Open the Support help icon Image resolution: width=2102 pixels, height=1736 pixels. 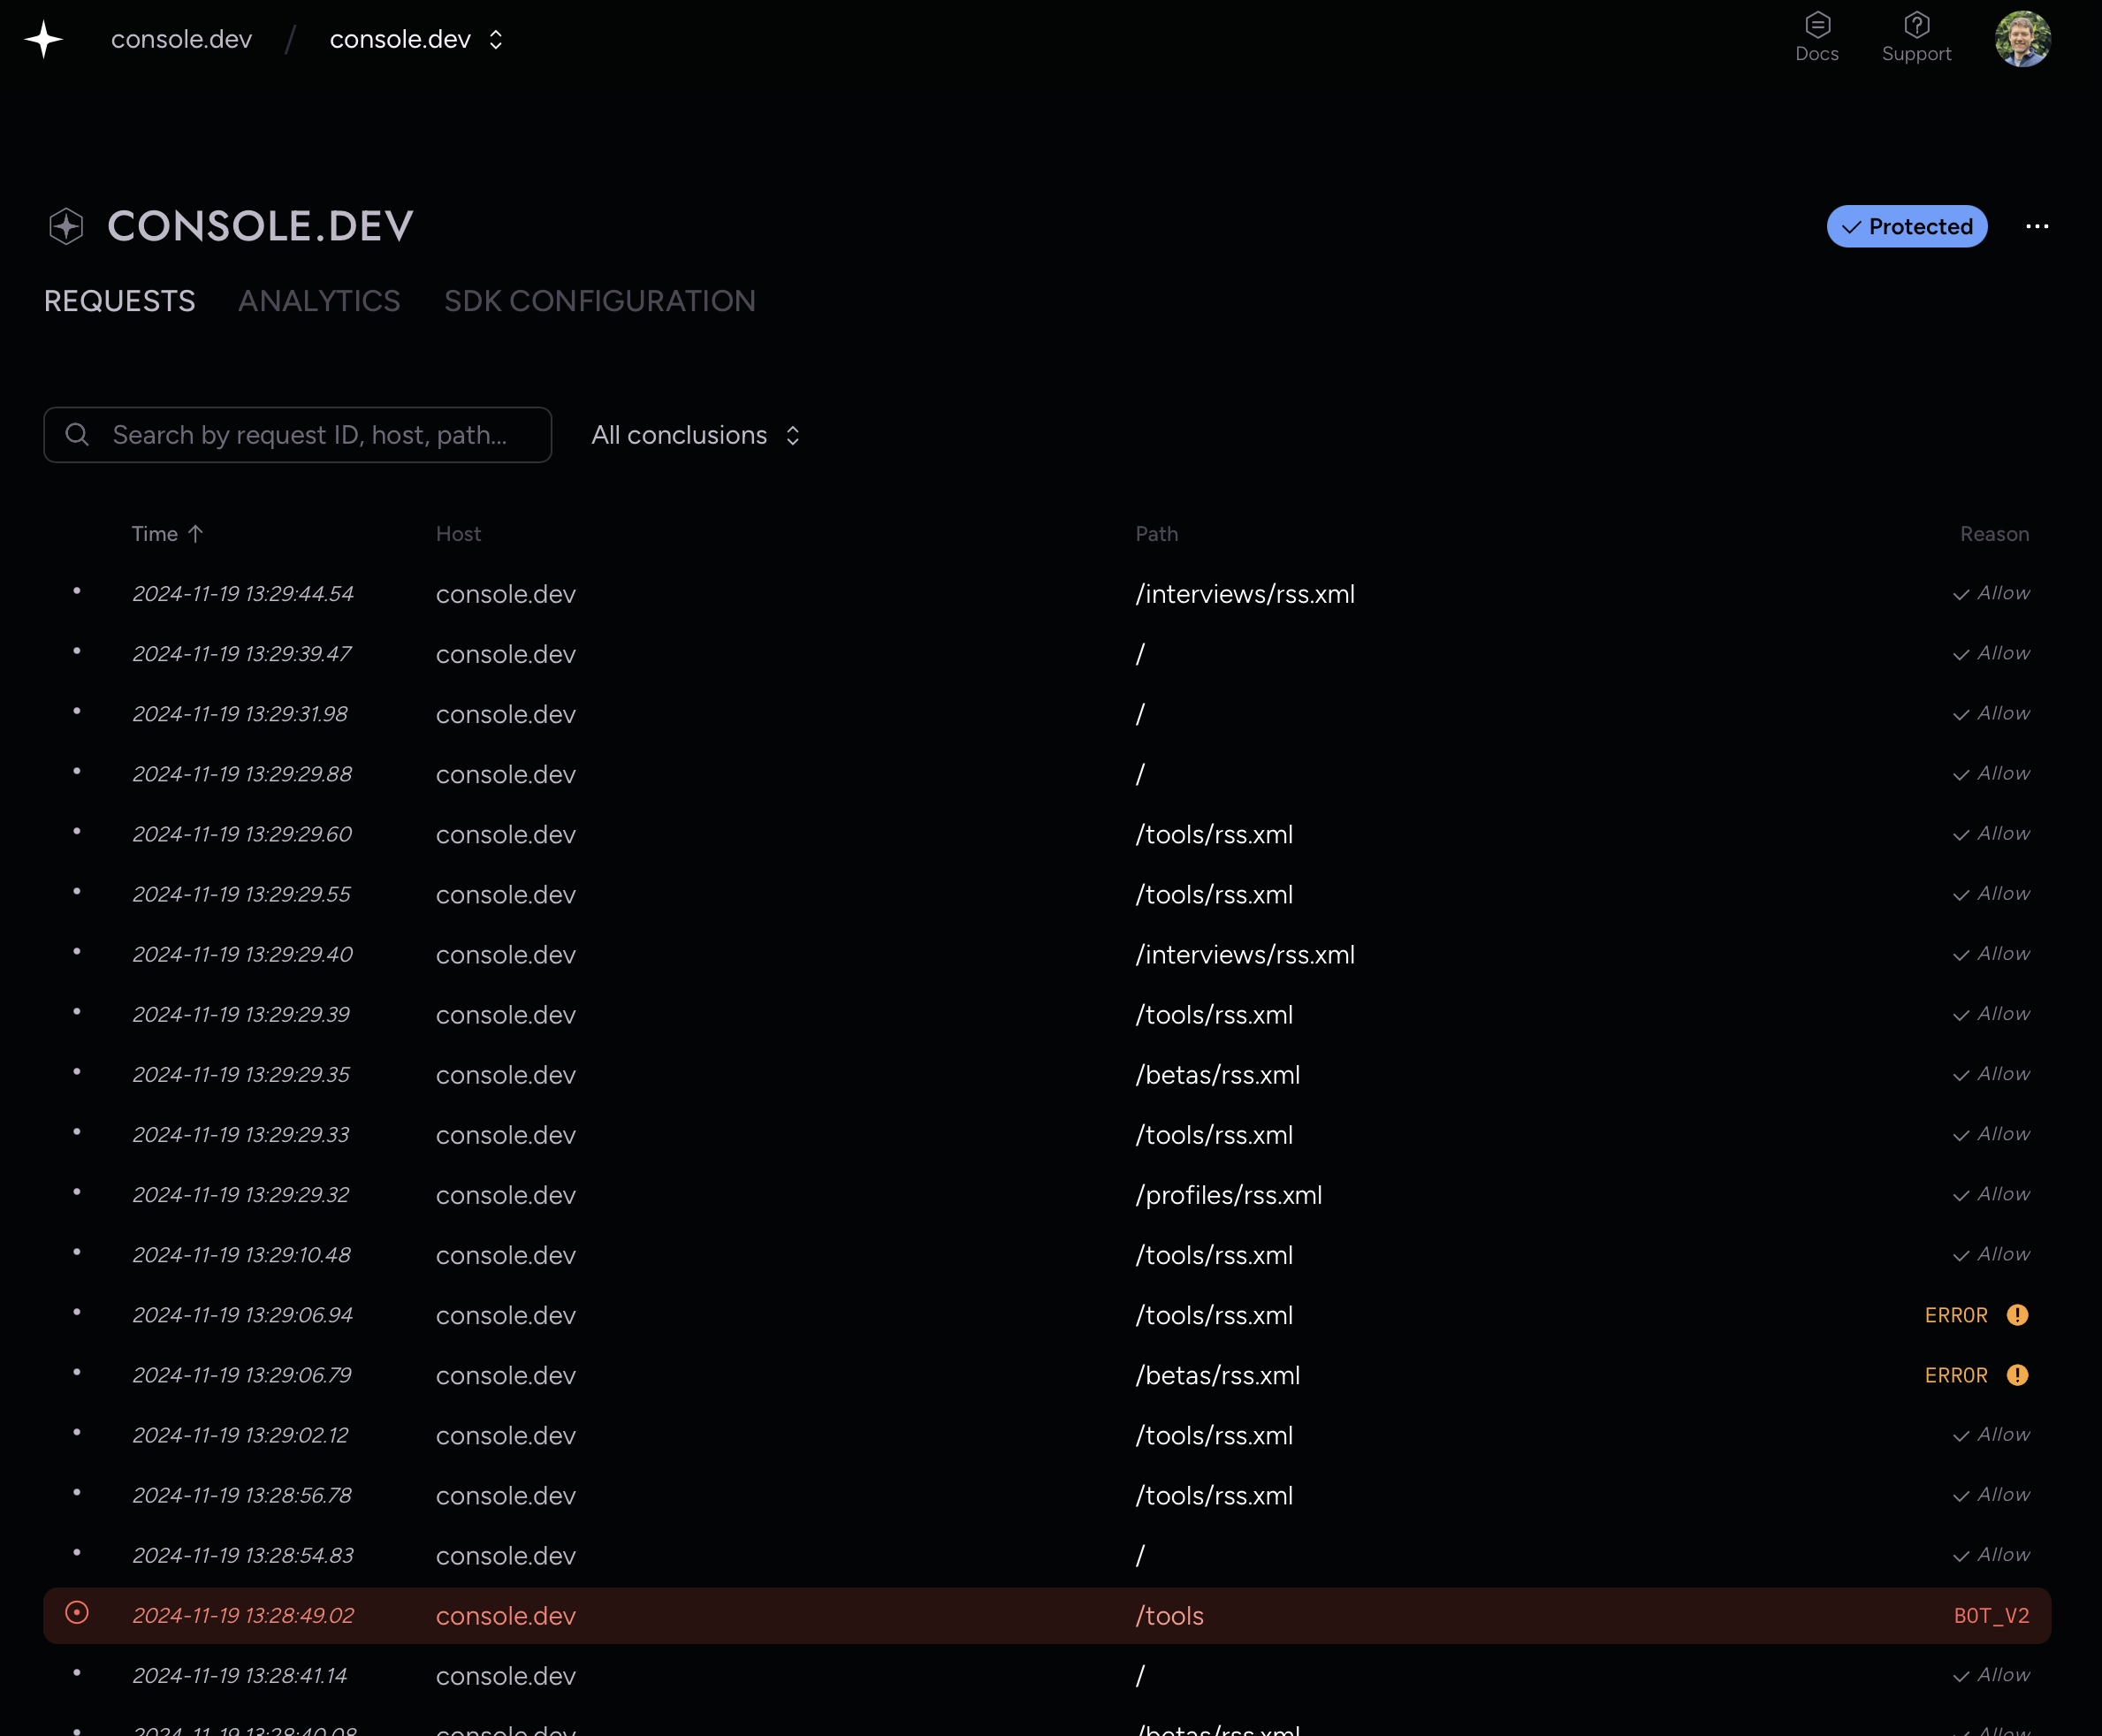point(1916,26)
